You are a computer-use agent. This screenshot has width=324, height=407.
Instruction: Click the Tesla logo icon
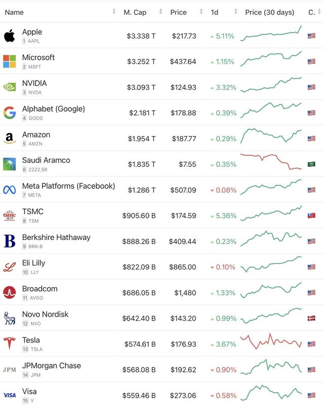(9, 344)
